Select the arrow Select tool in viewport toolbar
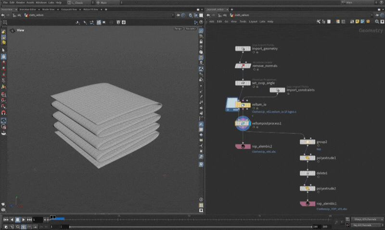The image size is (385, 230). [4, 50]
